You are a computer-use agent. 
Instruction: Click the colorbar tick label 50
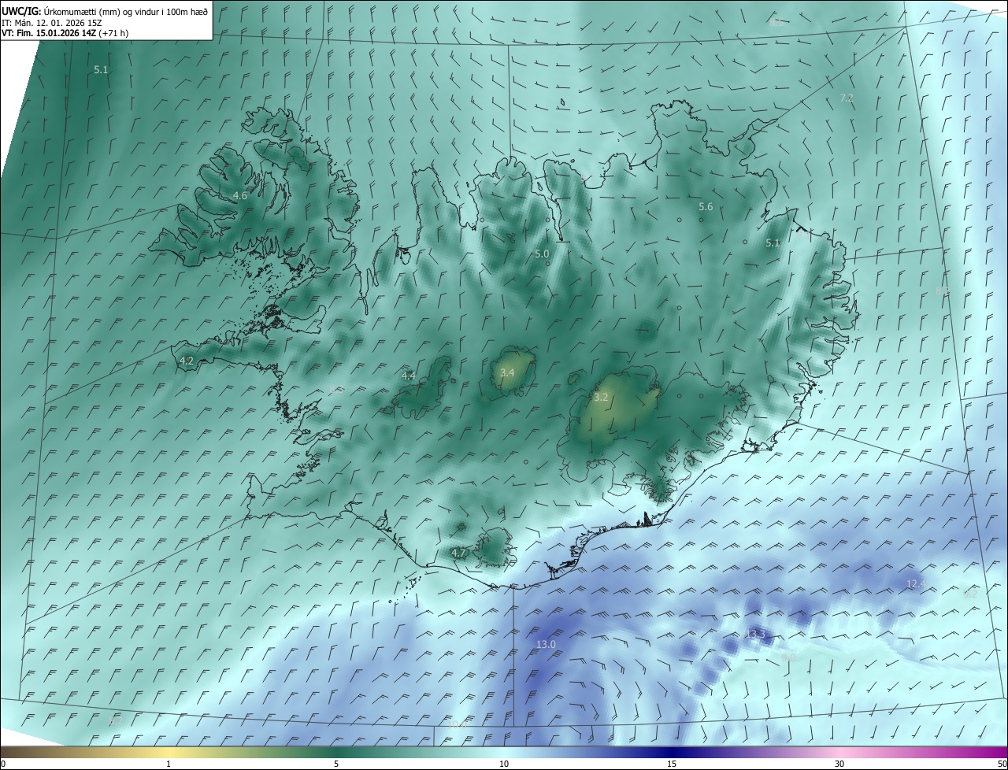(x=1002, y=764)
